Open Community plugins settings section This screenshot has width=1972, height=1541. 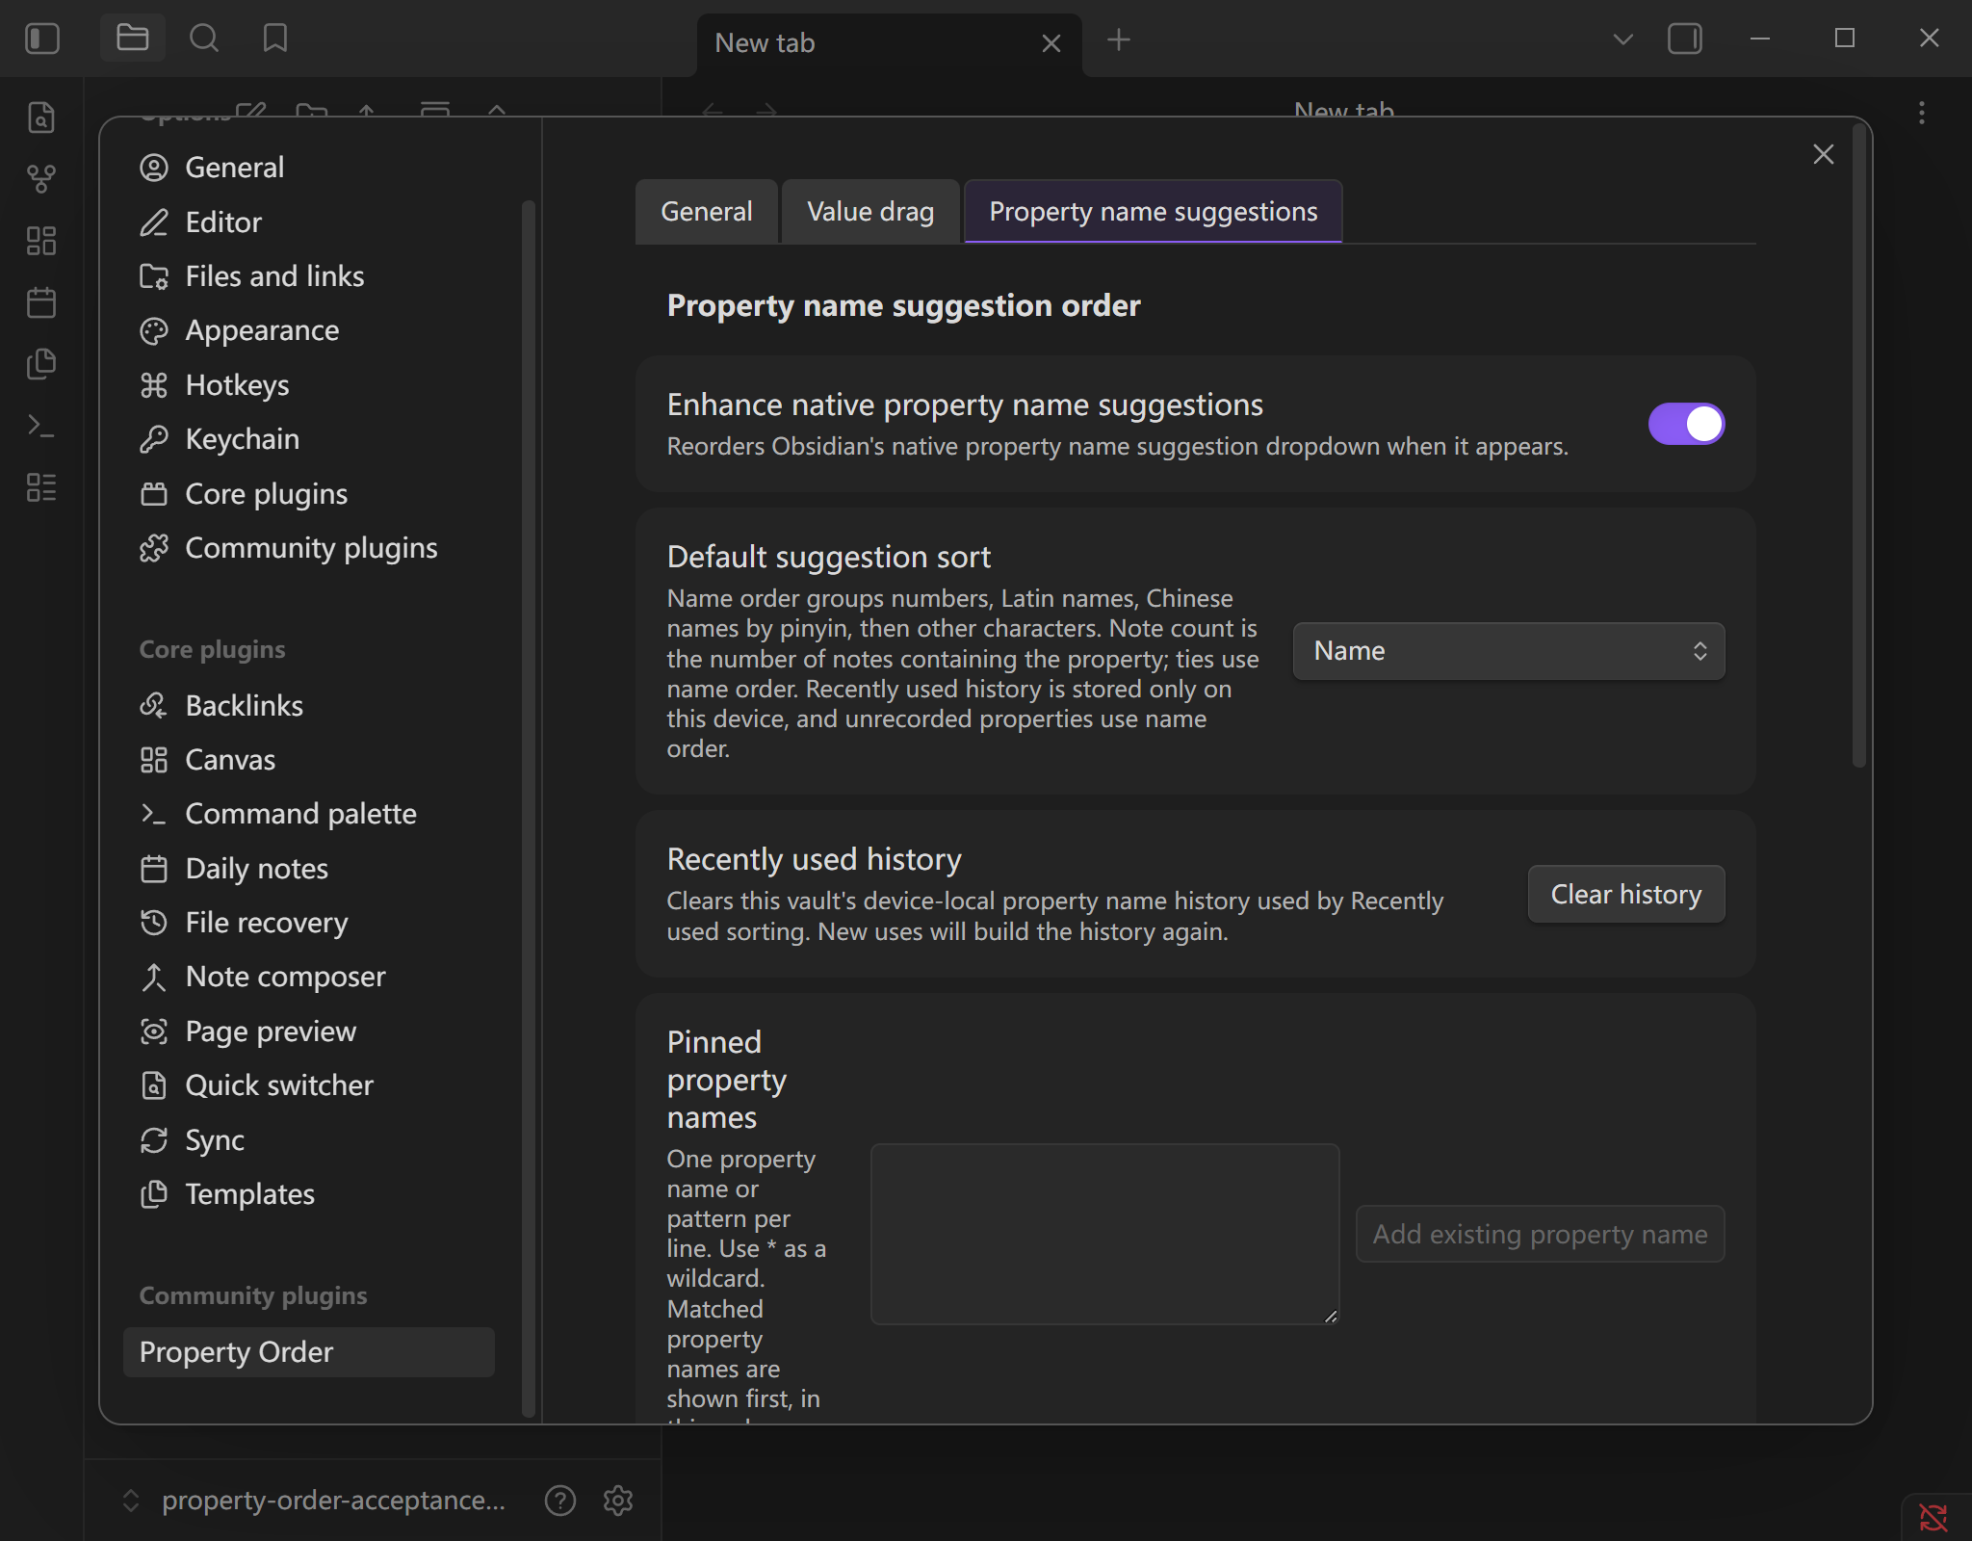click(309, 548)
